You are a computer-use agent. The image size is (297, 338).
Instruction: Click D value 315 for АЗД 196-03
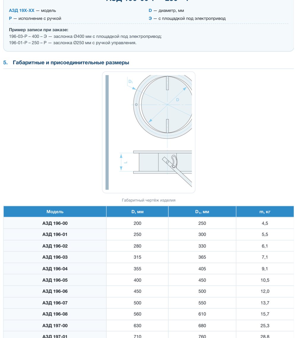[x=137, y=257]
